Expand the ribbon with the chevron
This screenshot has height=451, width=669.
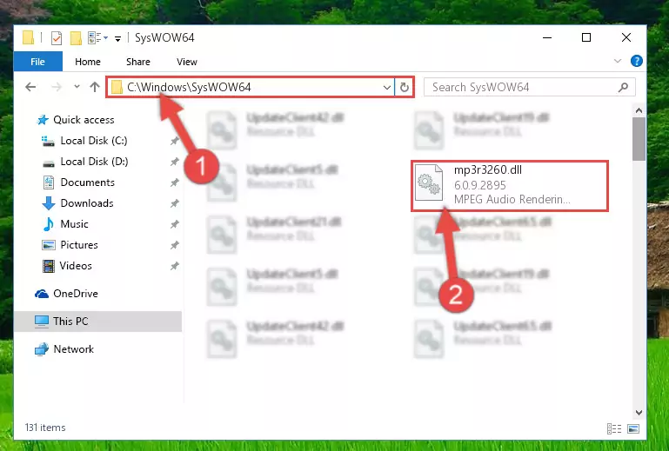tap(618, 61)
